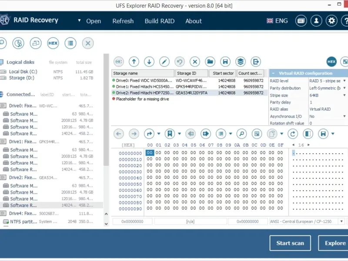
Task: Click the grid structure icon in hex toolbar
Action: pyautogui.click(x=257, y=134)
